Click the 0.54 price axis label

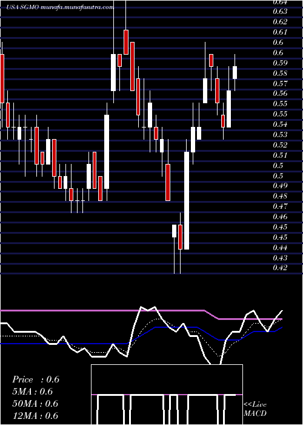coord(280,124)
